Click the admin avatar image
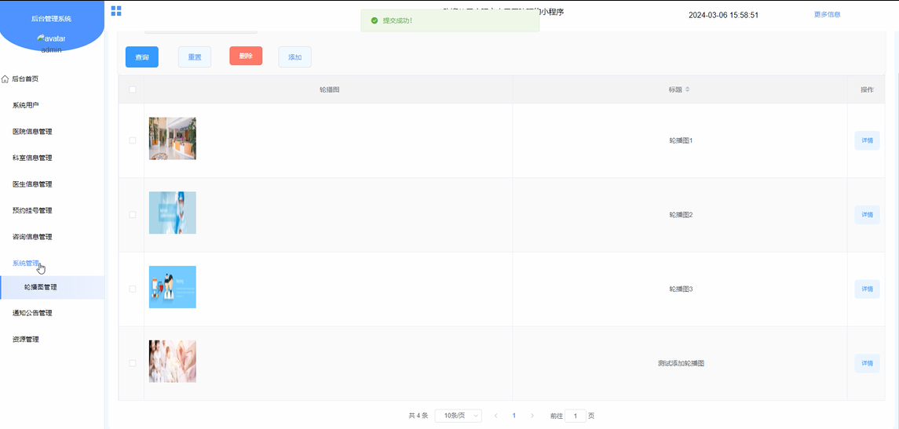The image size is (899, 429). (50, 38)
